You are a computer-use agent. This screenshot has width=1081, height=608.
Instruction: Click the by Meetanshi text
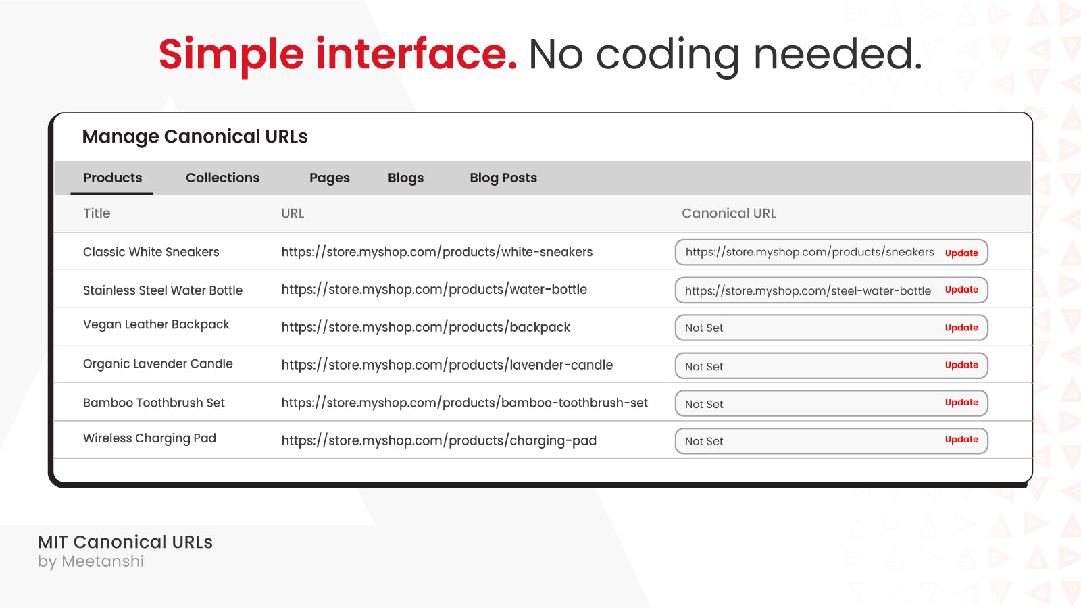pos(91,562)
